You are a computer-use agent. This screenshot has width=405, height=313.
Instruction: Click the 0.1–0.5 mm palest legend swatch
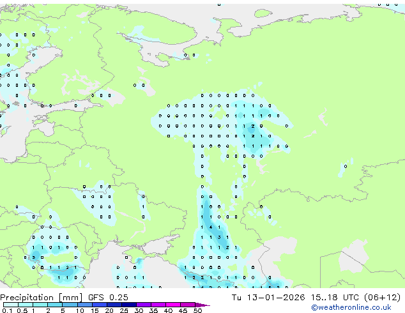(11, 305)
